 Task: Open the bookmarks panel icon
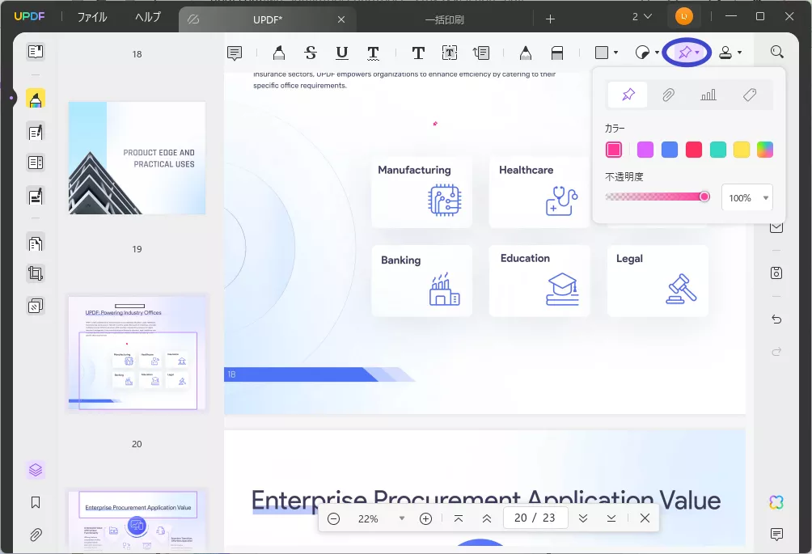[36, 502]
